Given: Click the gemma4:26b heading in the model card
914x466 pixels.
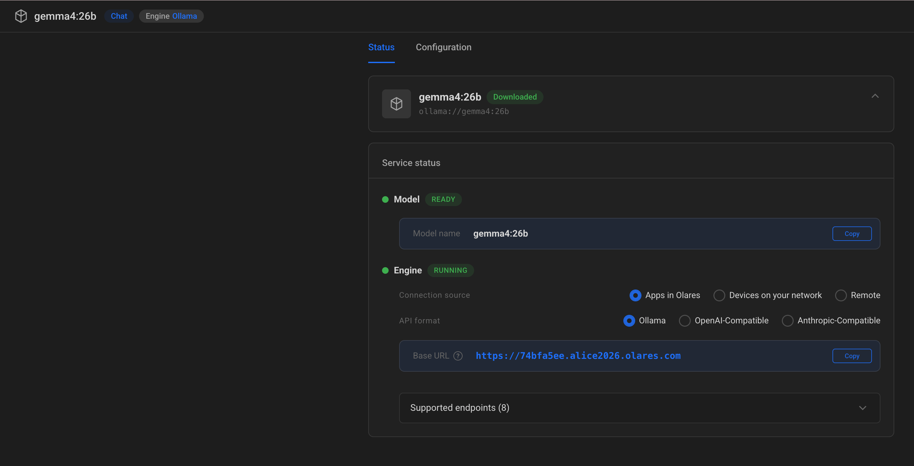Looking at the screenshot, I should tap(449, 97).
